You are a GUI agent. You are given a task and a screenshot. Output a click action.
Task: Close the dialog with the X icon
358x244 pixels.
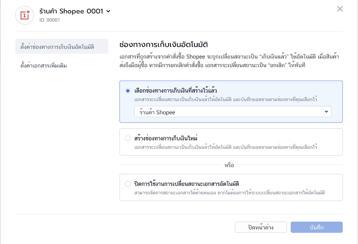(x=340, y=9)
